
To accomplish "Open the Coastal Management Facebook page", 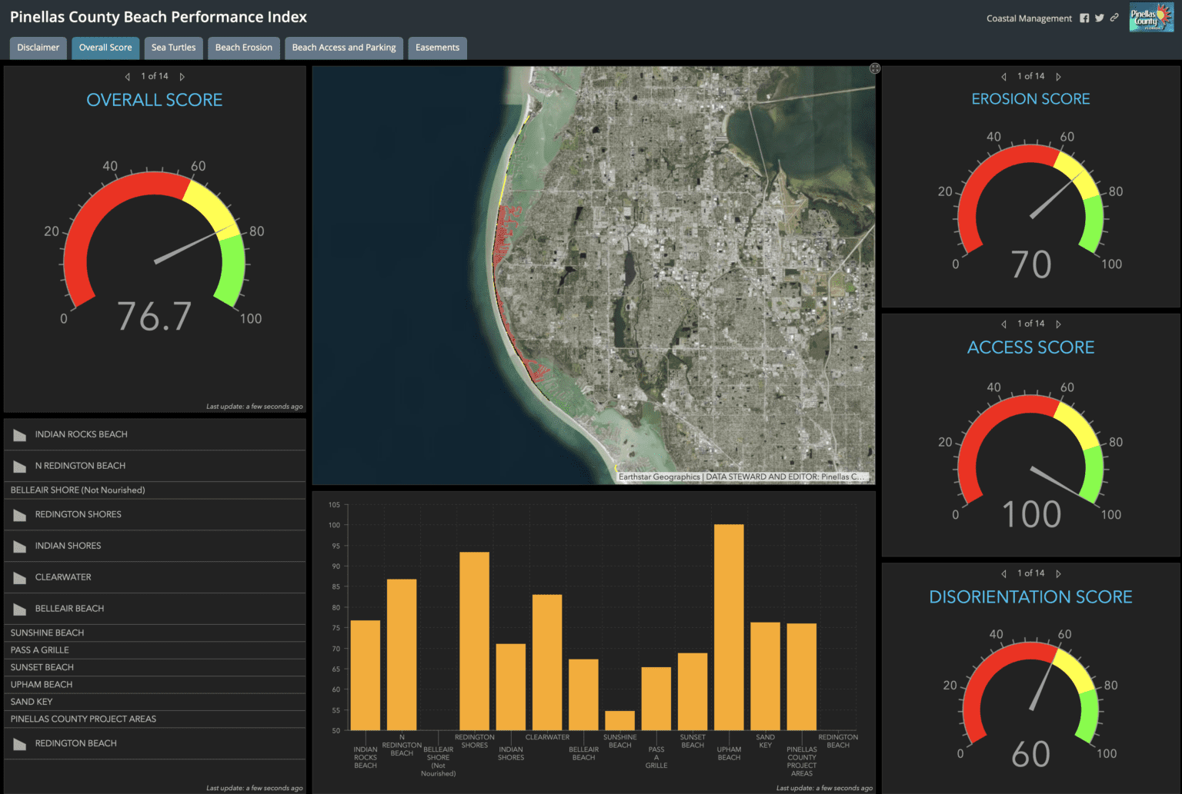I will (x=1084, y=17).
